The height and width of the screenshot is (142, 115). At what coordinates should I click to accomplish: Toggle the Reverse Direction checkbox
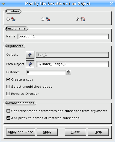tap(8, 94)
